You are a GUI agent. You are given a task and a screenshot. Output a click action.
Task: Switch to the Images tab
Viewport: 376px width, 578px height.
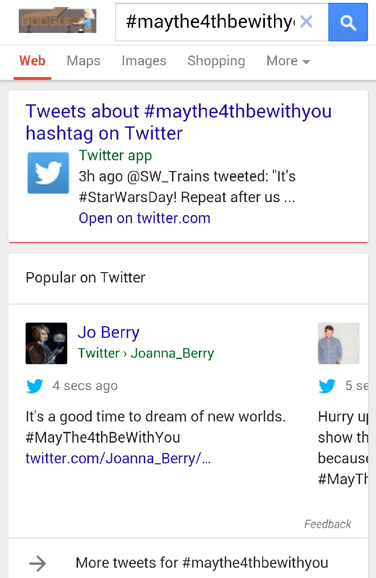tap(144, 61)
